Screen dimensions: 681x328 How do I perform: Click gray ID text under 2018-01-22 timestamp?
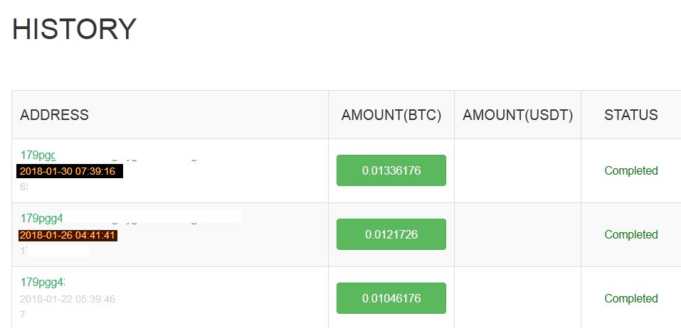pos(23,315)
